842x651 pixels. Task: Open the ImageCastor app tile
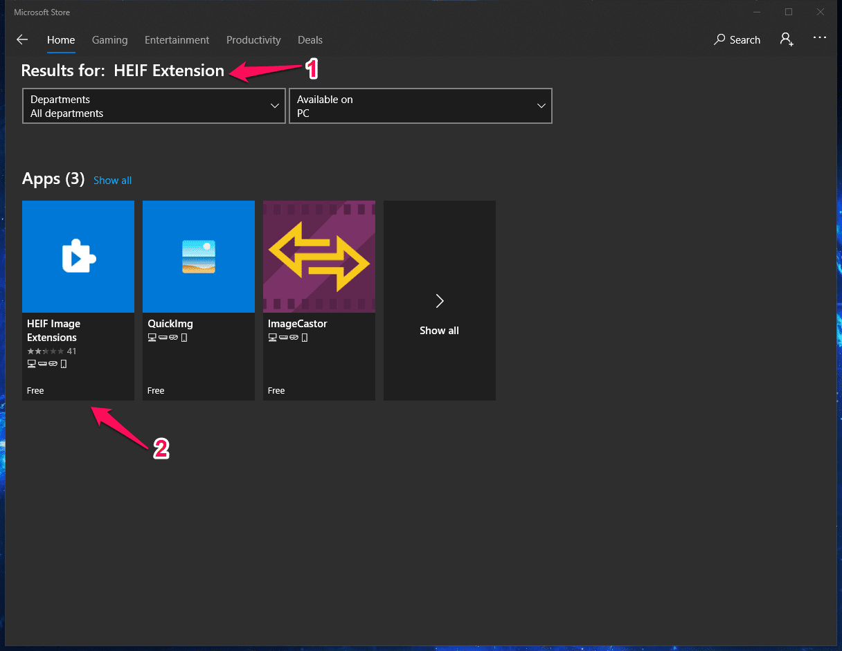click(319, 256)
